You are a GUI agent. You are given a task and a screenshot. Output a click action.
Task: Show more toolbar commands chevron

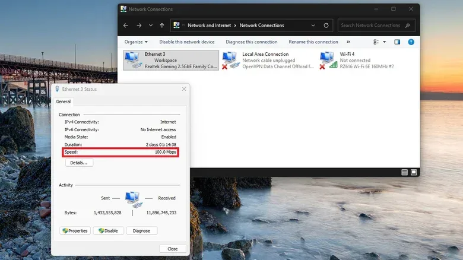348,42
